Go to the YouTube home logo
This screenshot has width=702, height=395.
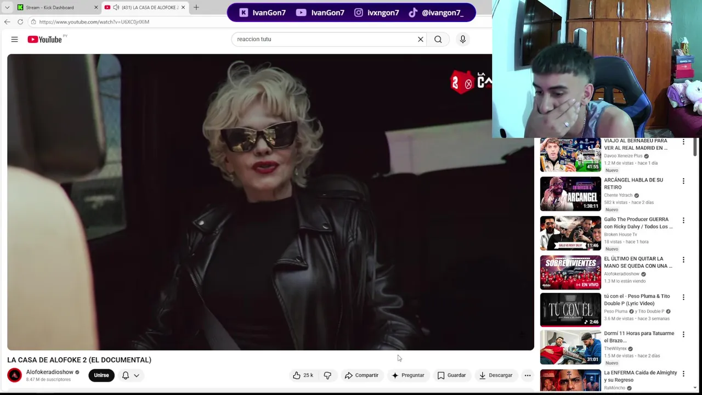[x=45, y=39]
